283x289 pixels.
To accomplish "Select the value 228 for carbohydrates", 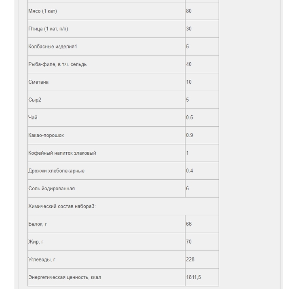I will [190, 259].
